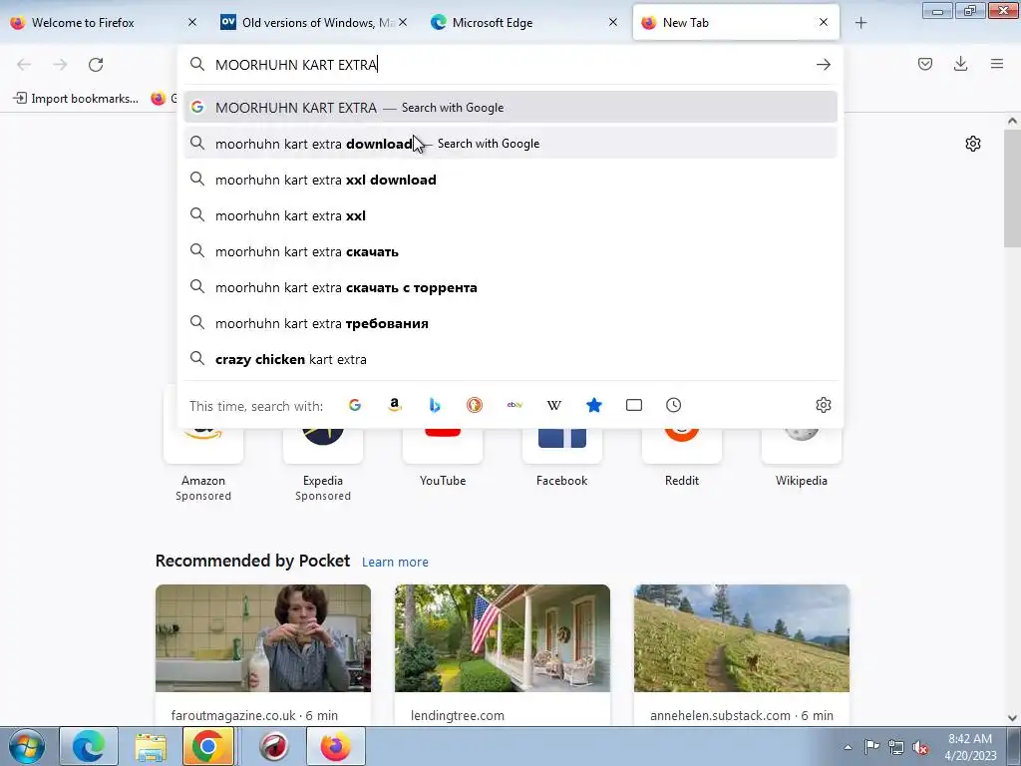Launch Microsoft Edge from taskbar
The image size is (1021, 766).
click(89, 746)
